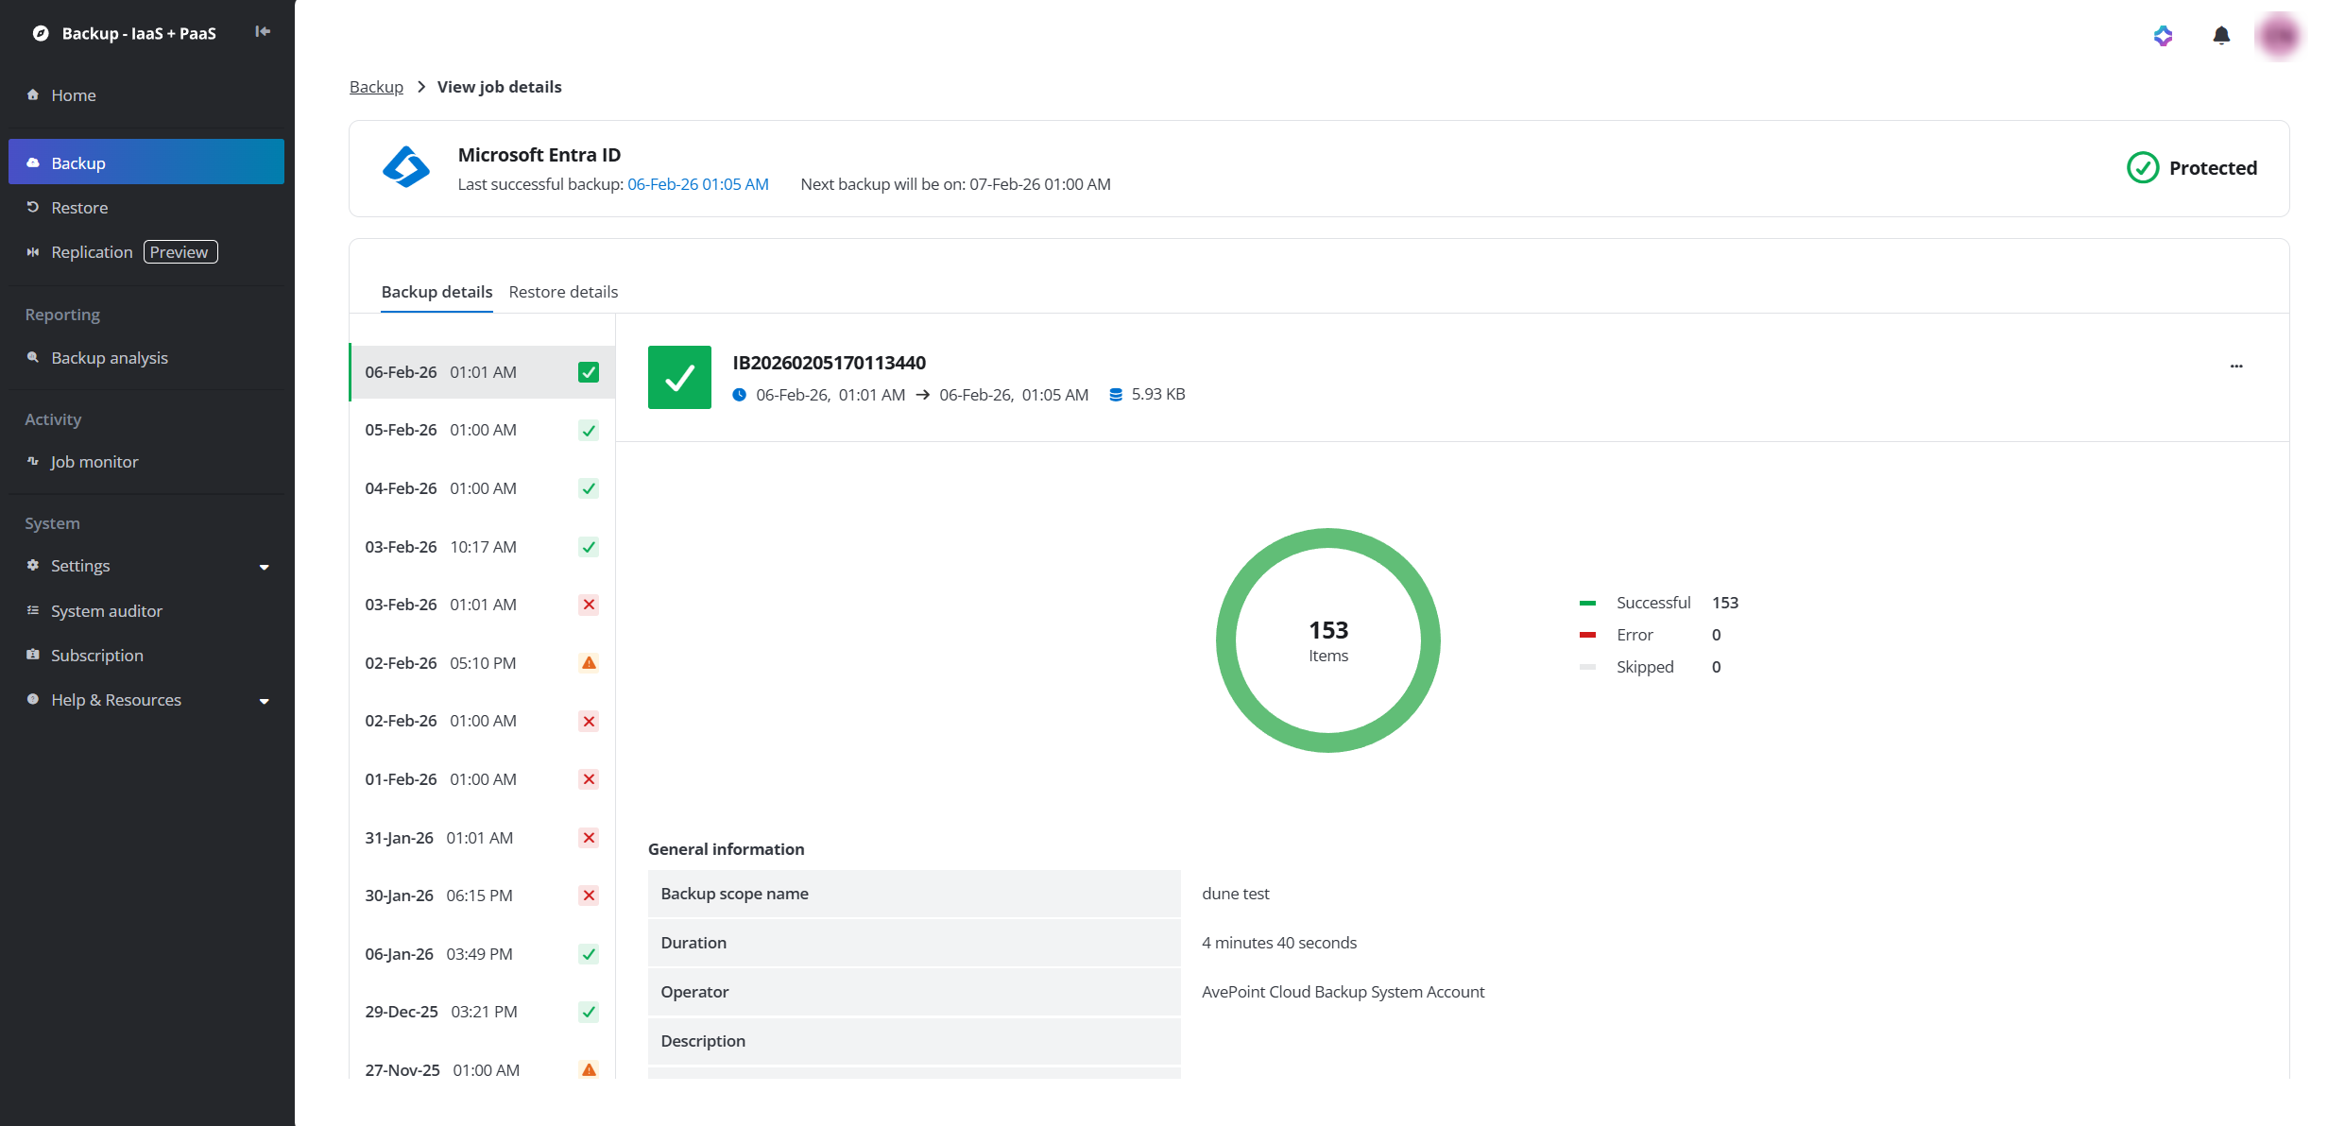This screenshot has width=2328, height=1126.
Task: Expand the Settings submenu chevron
Action: coord(265,567)
